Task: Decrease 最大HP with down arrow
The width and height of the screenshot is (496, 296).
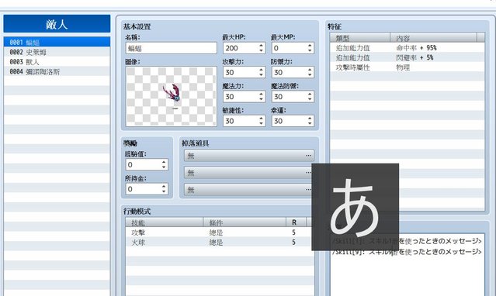Action: point(262,50)
